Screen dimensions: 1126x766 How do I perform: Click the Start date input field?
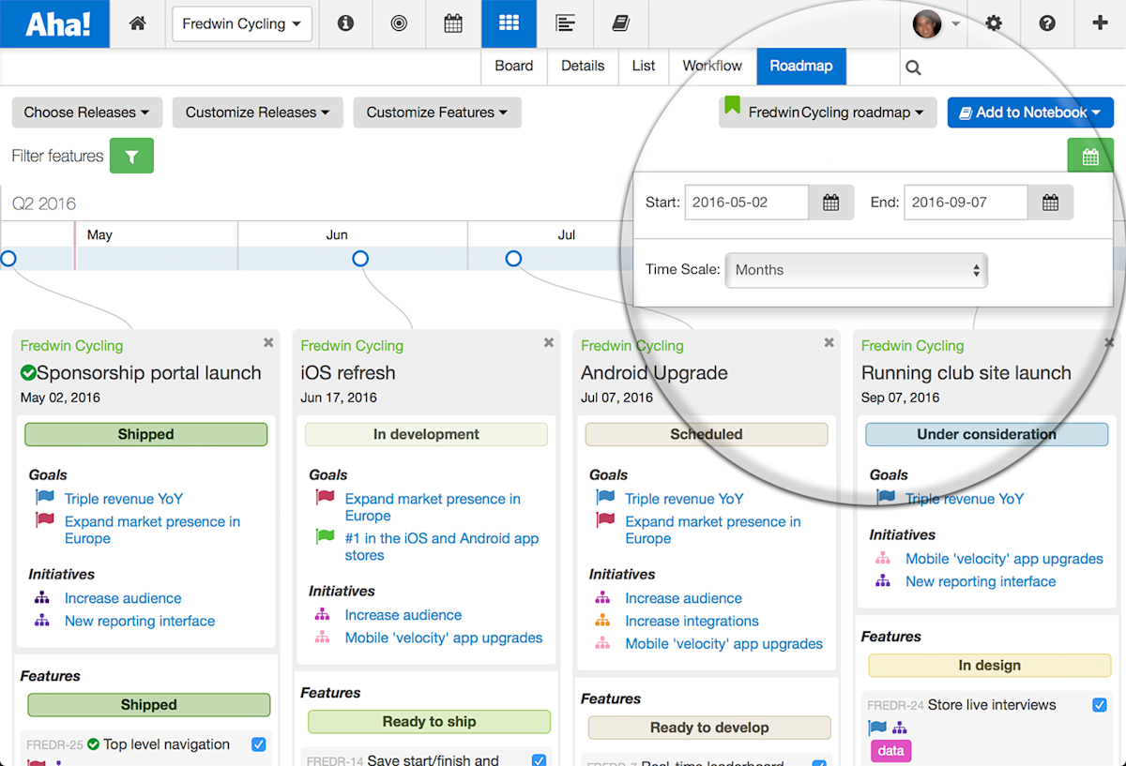pos(747,203)
